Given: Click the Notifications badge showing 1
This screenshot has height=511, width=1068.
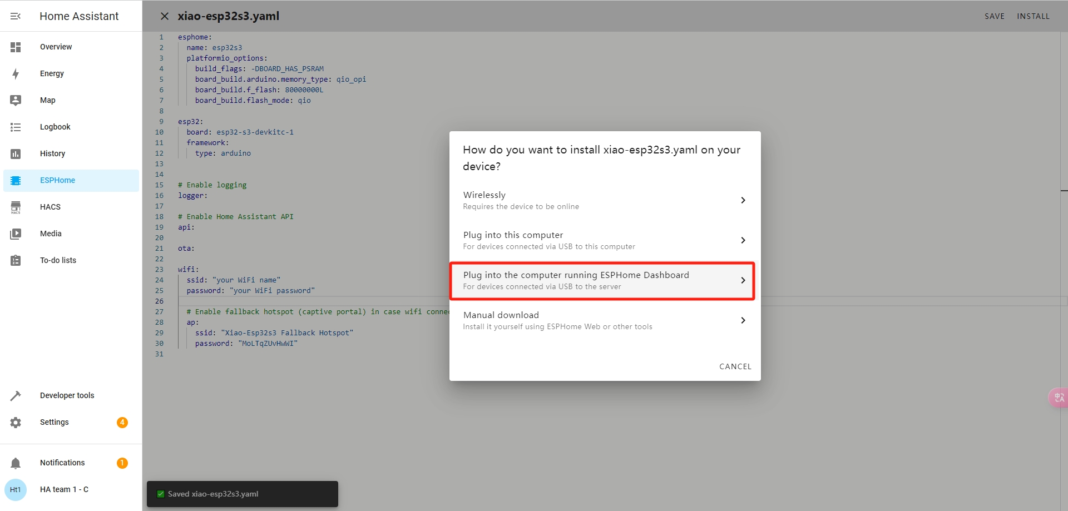Looking at the screenshot, I should [122, 463].
